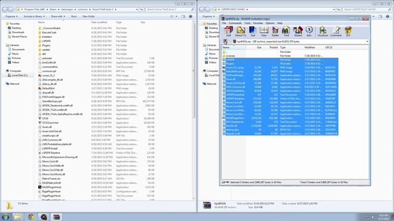Screen dimensions: 394x221
Task: Click the Add button in WinRAR toolbar
Action: point(228,31)
